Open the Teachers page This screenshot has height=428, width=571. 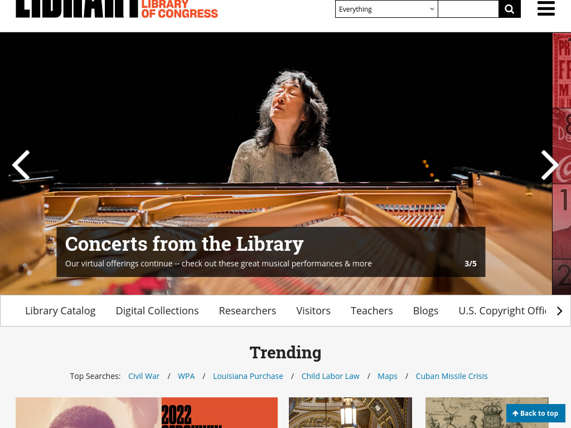tap(372, 310)
